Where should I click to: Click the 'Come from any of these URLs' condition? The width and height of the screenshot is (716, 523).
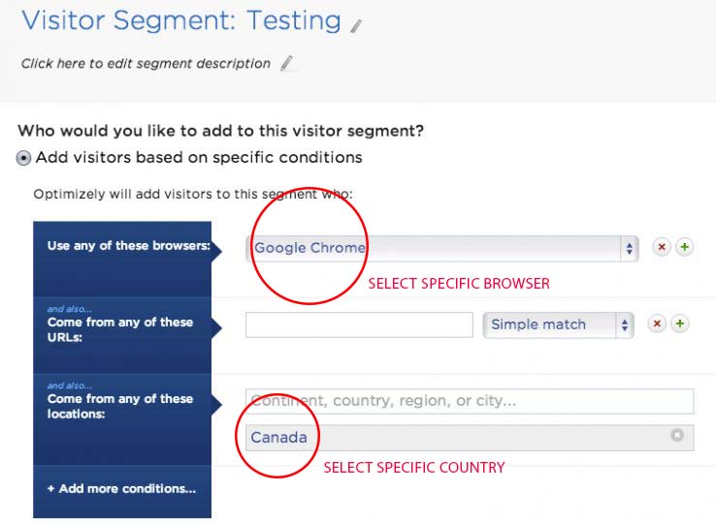tap(121, 327)
